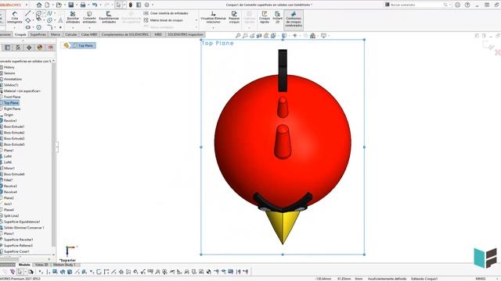Image resolution: width=501 pixels, height=281 pixels.
Task: Open dropdown below Convertir entidades
Action: 89,28
